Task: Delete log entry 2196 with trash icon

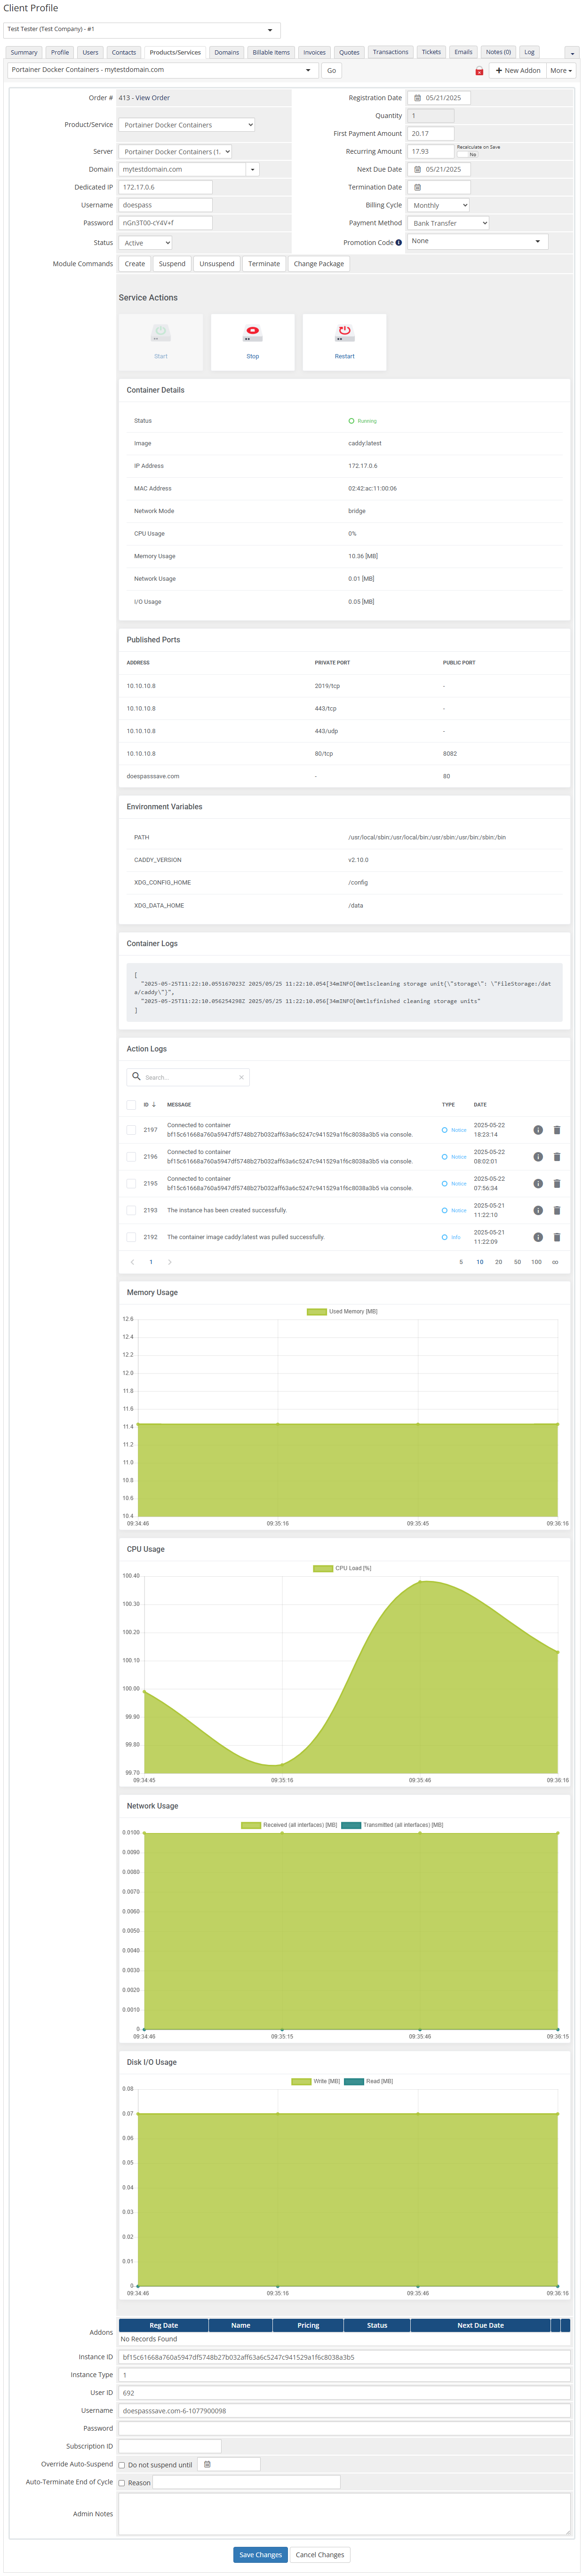Action: click(x=557, y=1157)
